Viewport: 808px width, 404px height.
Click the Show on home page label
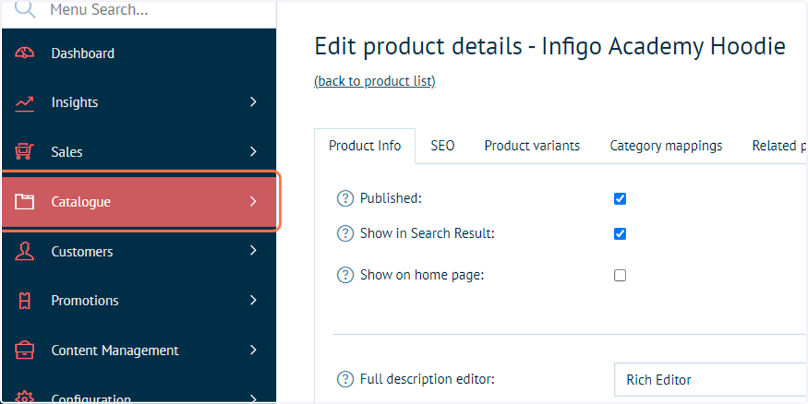422,275
